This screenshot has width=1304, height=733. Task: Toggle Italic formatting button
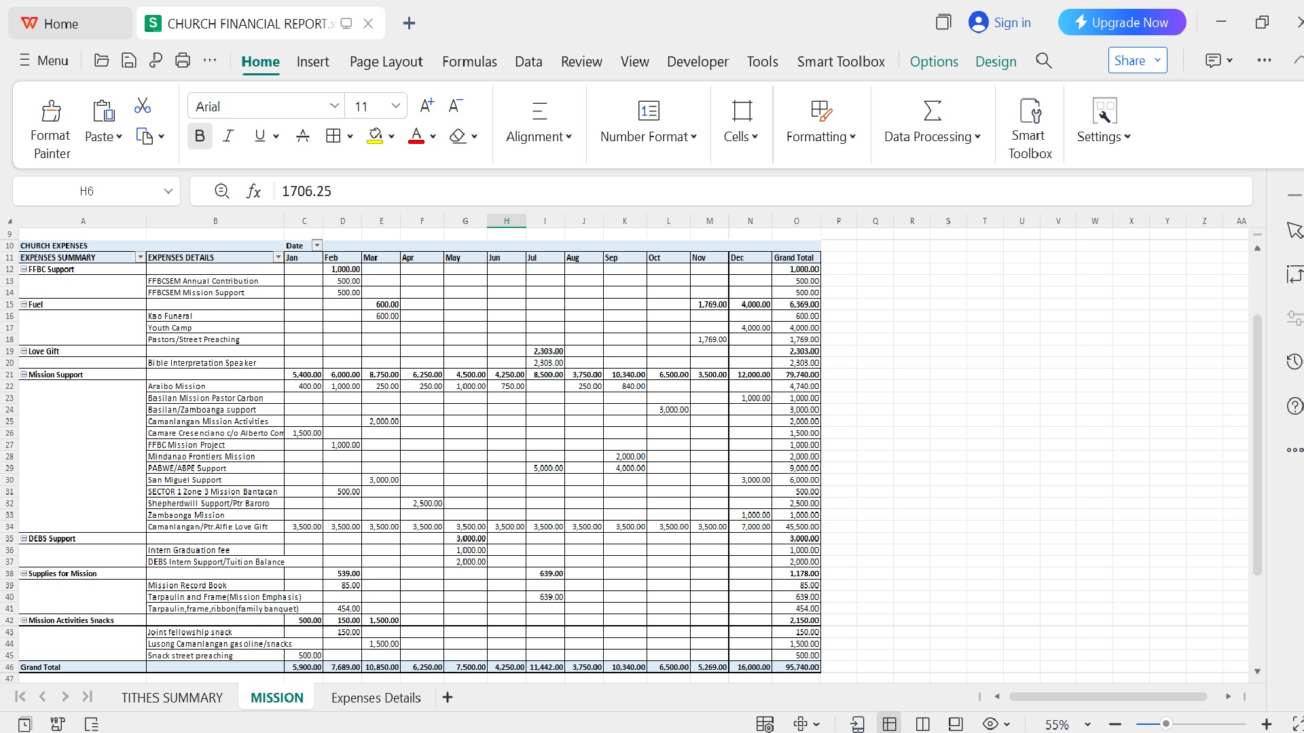(x=229, y=136)
